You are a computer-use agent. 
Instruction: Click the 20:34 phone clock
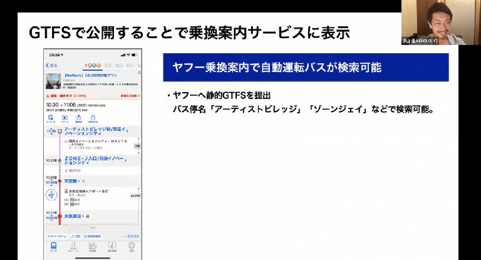coord(54,55)
